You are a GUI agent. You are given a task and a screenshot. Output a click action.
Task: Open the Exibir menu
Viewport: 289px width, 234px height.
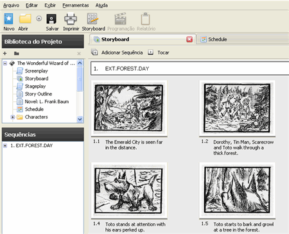point(50,5)
